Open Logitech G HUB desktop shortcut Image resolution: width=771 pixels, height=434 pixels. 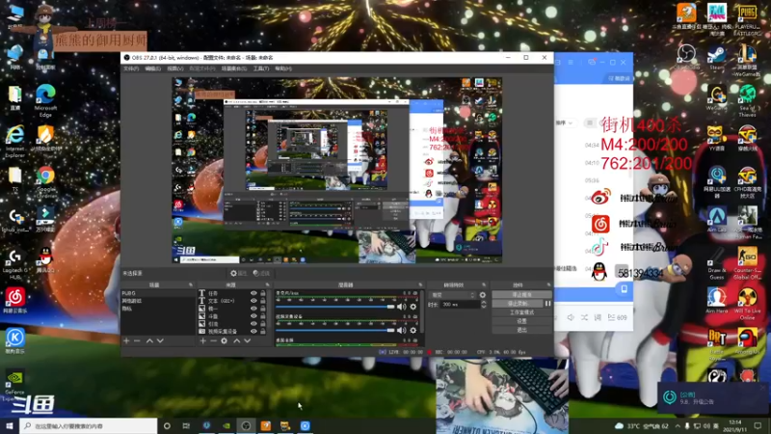point(14,263)
